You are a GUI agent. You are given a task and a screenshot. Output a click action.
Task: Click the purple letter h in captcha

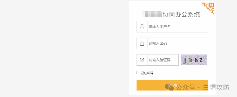coord(196,60)
